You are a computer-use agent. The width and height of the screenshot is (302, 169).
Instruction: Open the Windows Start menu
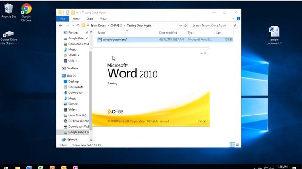[6, 168]
